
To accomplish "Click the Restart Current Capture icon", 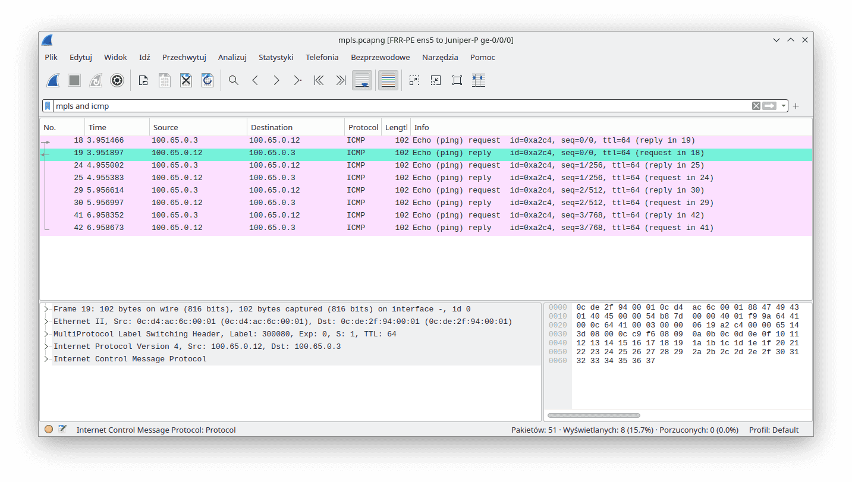I will click(95, 80).
